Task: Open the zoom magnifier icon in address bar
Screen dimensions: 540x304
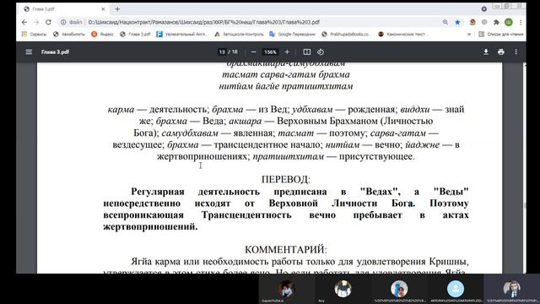Action: point(445,22)
